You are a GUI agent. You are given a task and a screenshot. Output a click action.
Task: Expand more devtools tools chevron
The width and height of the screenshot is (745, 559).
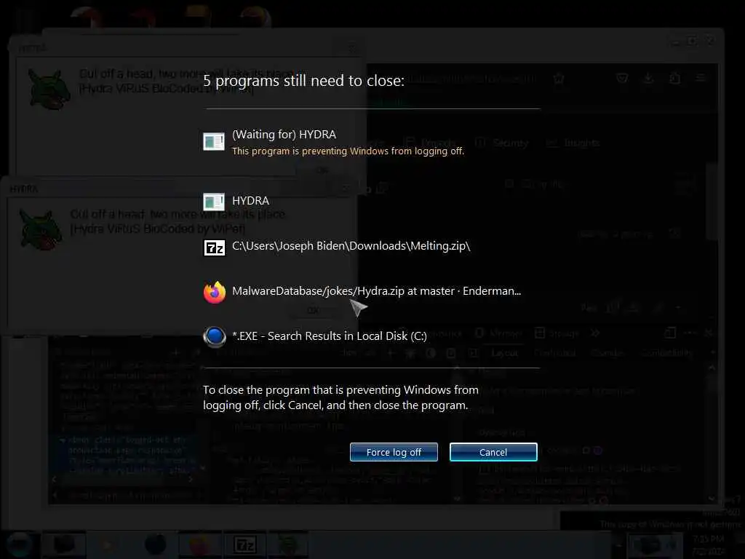tap(595, 333)
